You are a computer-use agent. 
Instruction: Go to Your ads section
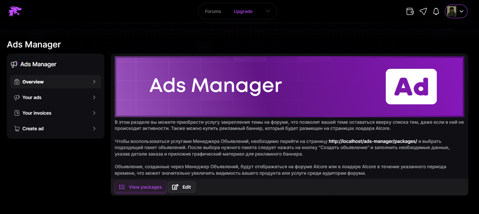(x=32, y=97)
